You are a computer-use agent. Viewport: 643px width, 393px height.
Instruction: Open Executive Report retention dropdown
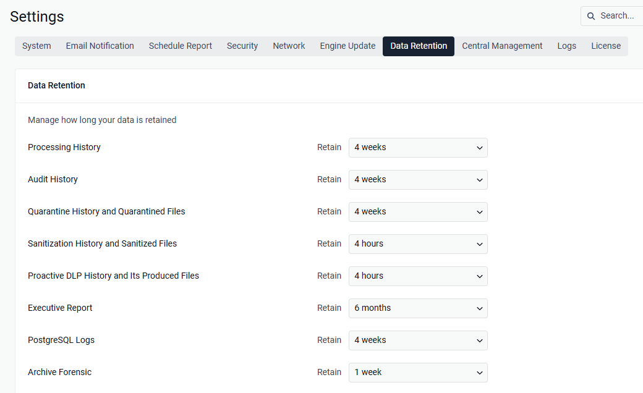419,308
